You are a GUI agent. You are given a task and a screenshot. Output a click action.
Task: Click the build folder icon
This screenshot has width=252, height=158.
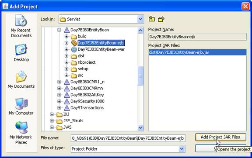tap(74, 37)
